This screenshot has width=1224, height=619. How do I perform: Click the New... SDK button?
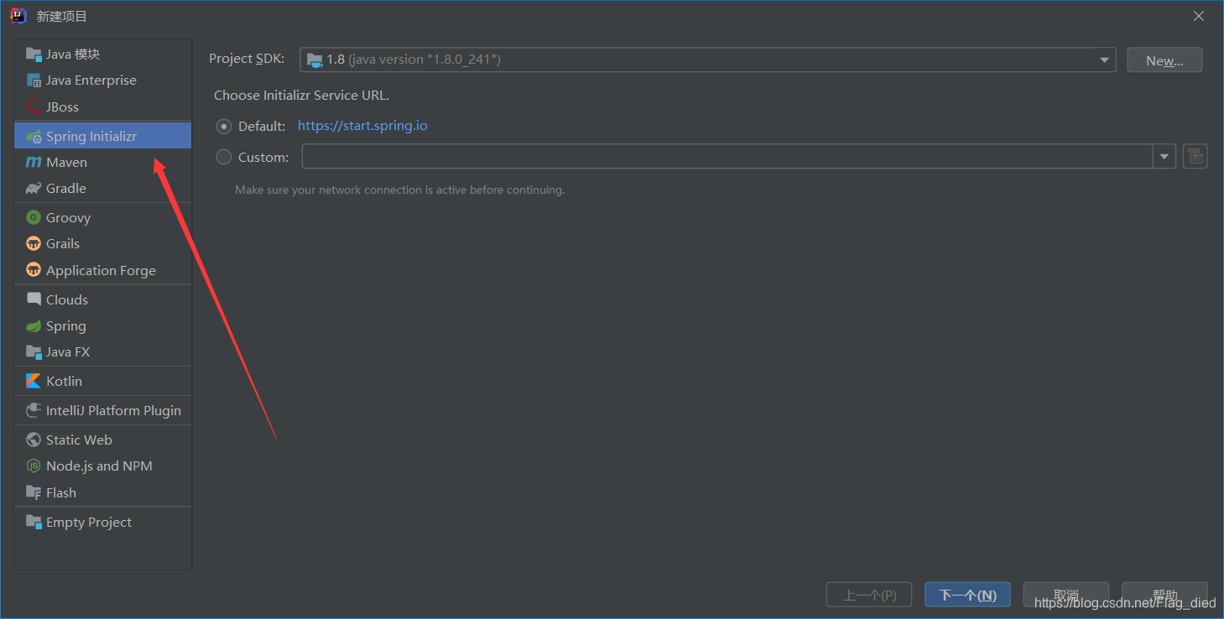click(1164, 60)
